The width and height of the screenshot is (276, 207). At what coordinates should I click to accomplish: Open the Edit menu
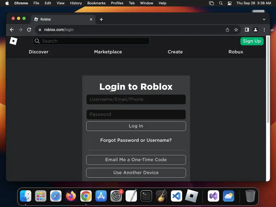48,3
